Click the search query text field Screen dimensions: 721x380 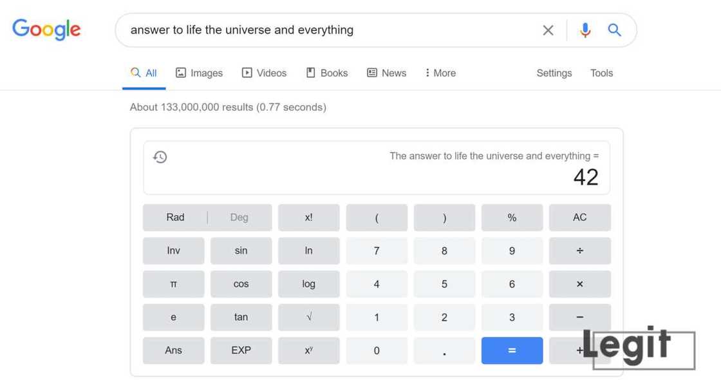tap(322, 30)
